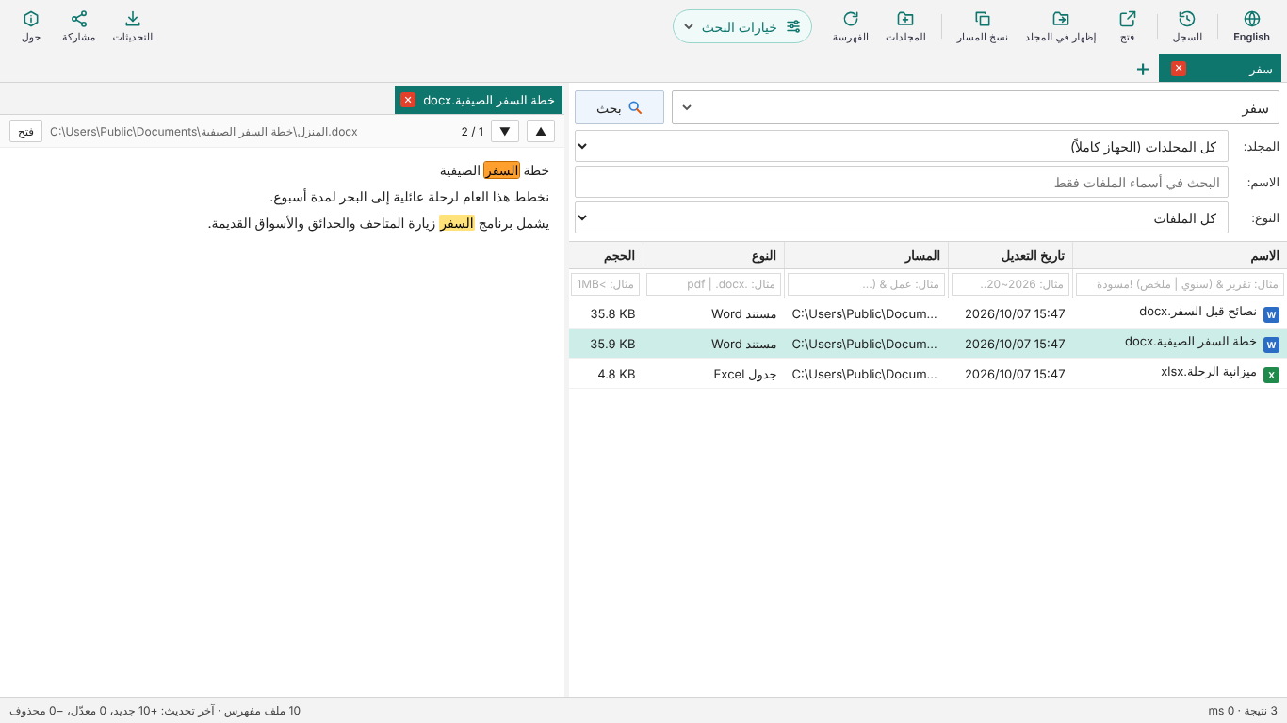Open the file type dropdown (كل الملفات)
This screenshot has height=723, width=1287.
902,217
